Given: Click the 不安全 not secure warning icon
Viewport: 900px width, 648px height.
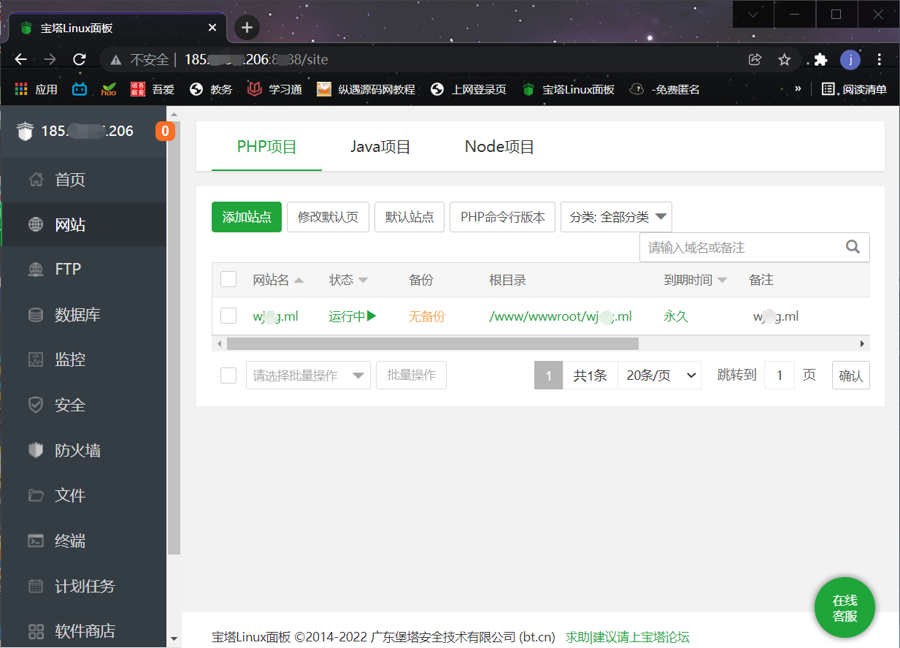Looking at the screenshot, I should click(115, 60).
